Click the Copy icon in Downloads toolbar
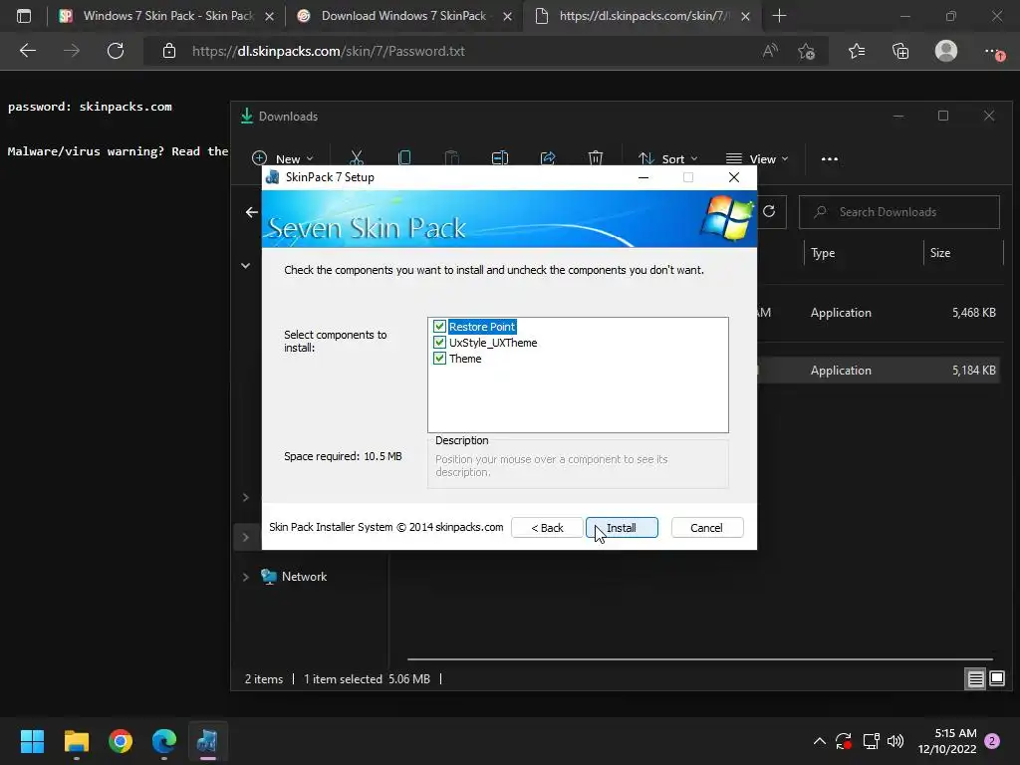Screen dimensions: 1020x765 (x=404, y=158)
